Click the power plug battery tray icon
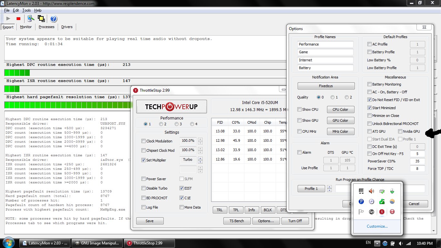This screenshot has width=441, height=248. pos(393,243)
